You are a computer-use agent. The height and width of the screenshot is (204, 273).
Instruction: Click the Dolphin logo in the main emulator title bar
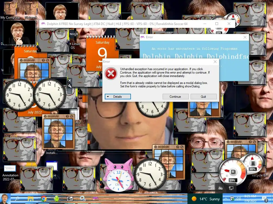point(43,24)
